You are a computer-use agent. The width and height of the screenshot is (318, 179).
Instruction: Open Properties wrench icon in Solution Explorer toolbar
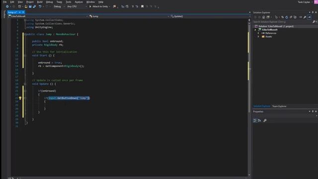305,17
